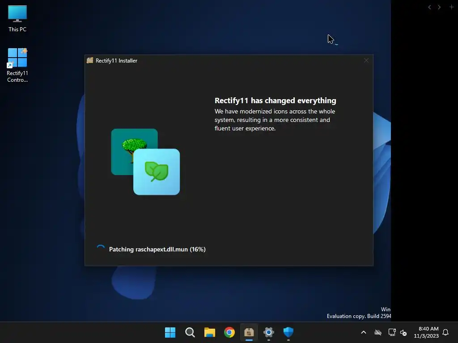Click the 'Rectify11 has changed everything' heading
458x343 pixels.
[x=276, y=100]
